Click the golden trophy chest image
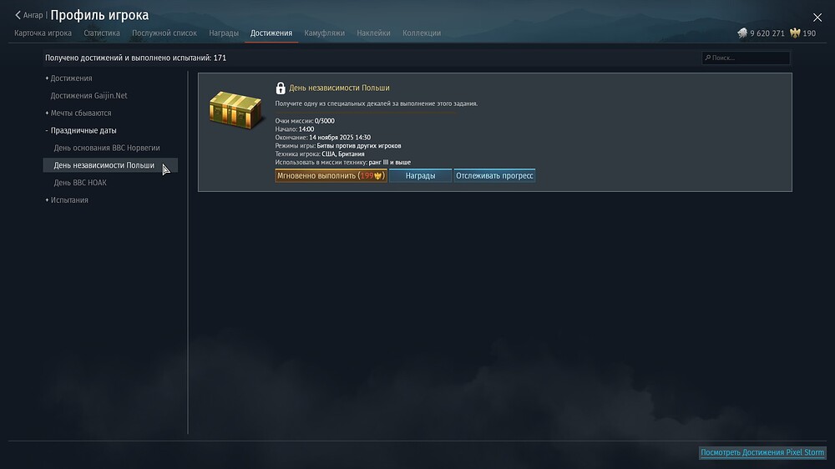This screenshot has width=835, height=469. click(x=236, y=109)
